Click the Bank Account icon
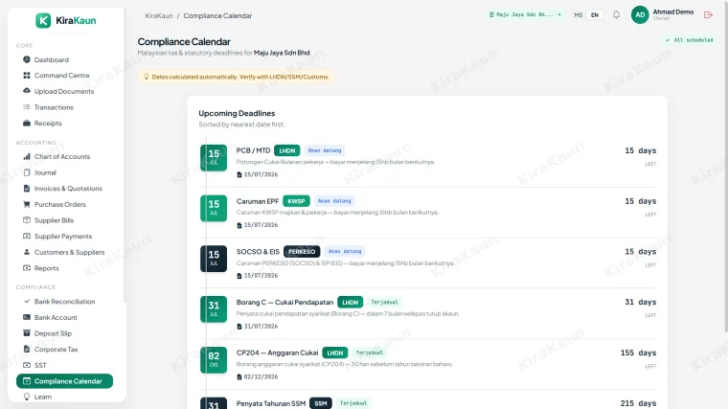The image size is (728, 409). pos(27,317)
